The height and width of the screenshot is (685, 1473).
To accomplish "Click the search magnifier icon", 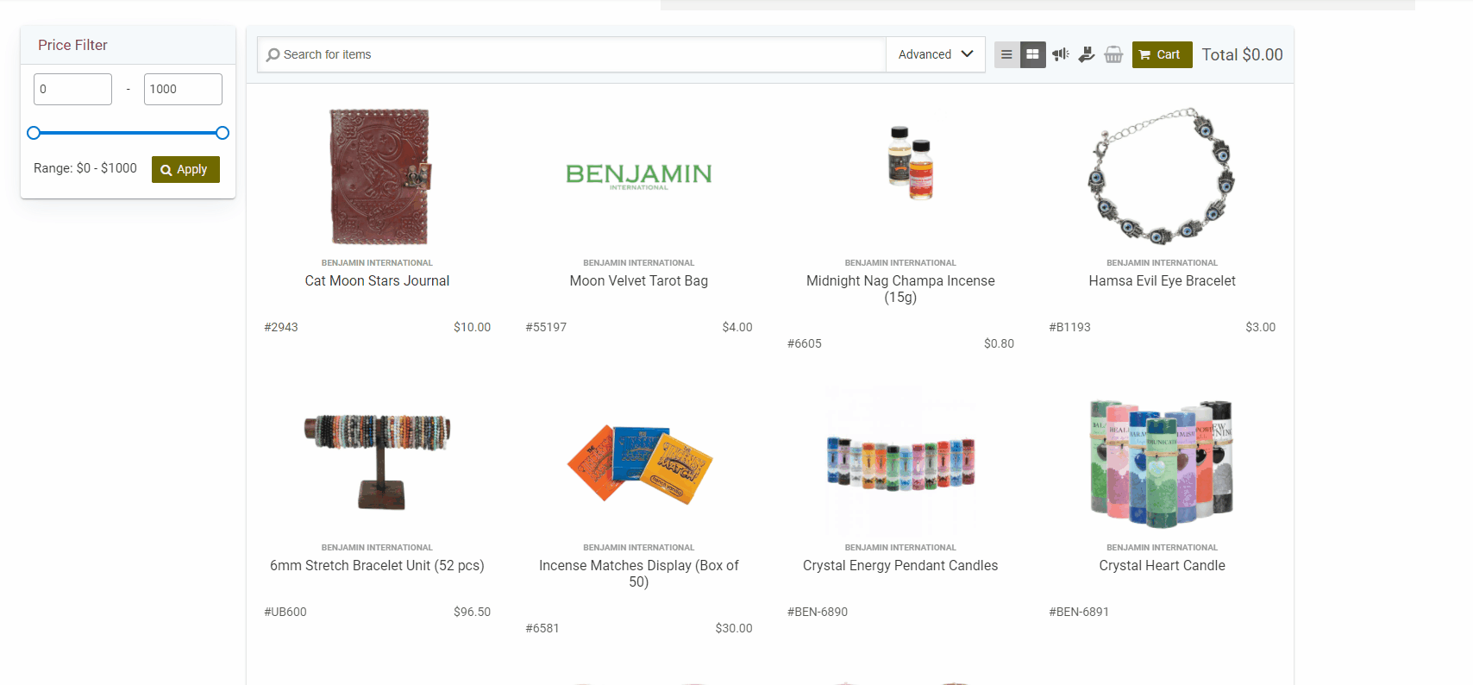I will point(273,54).
